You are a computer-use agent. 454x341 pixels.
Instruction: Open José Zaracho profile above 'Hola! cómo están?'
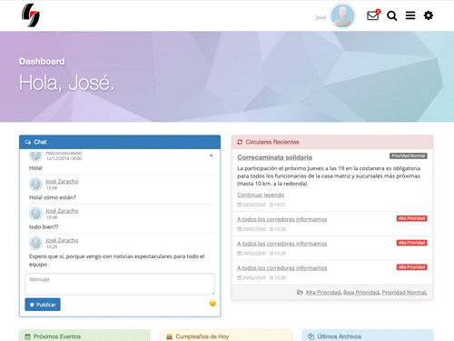point(62,181)
